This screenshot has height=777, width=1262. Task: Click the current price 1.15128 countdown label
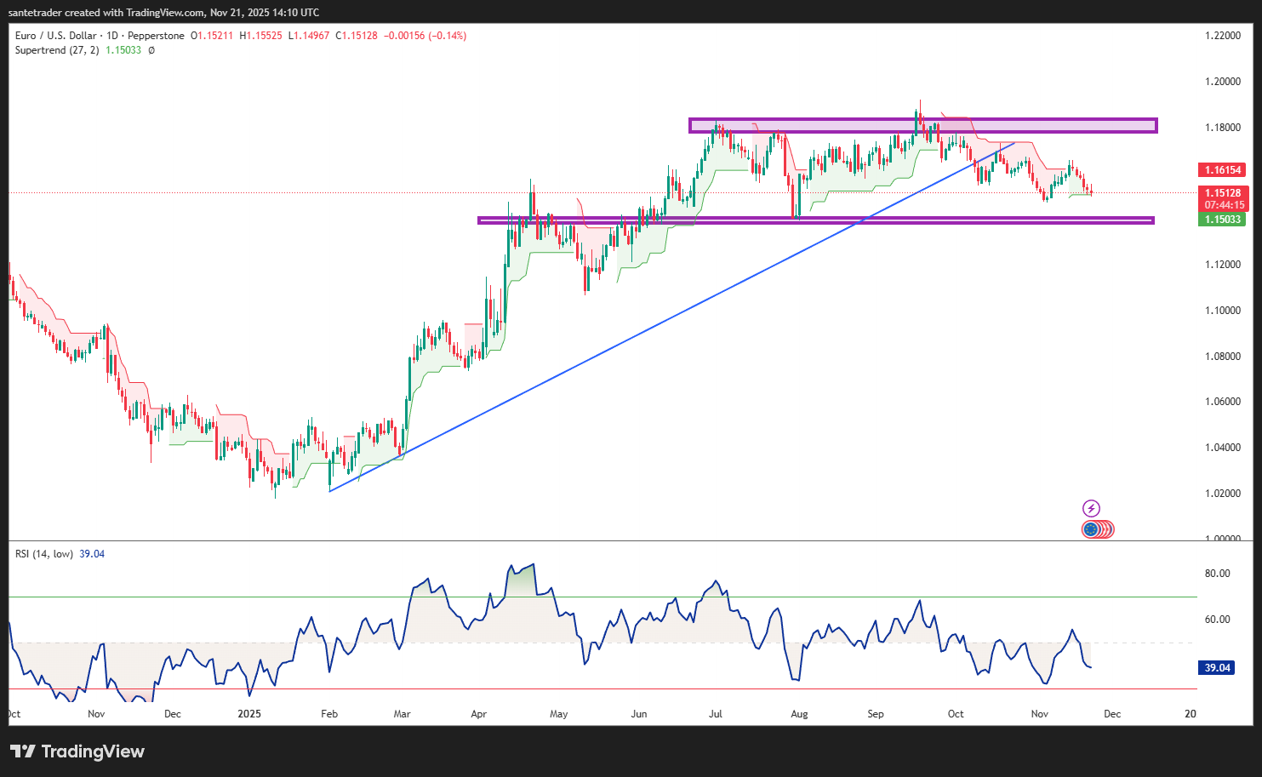[1222, 199]
